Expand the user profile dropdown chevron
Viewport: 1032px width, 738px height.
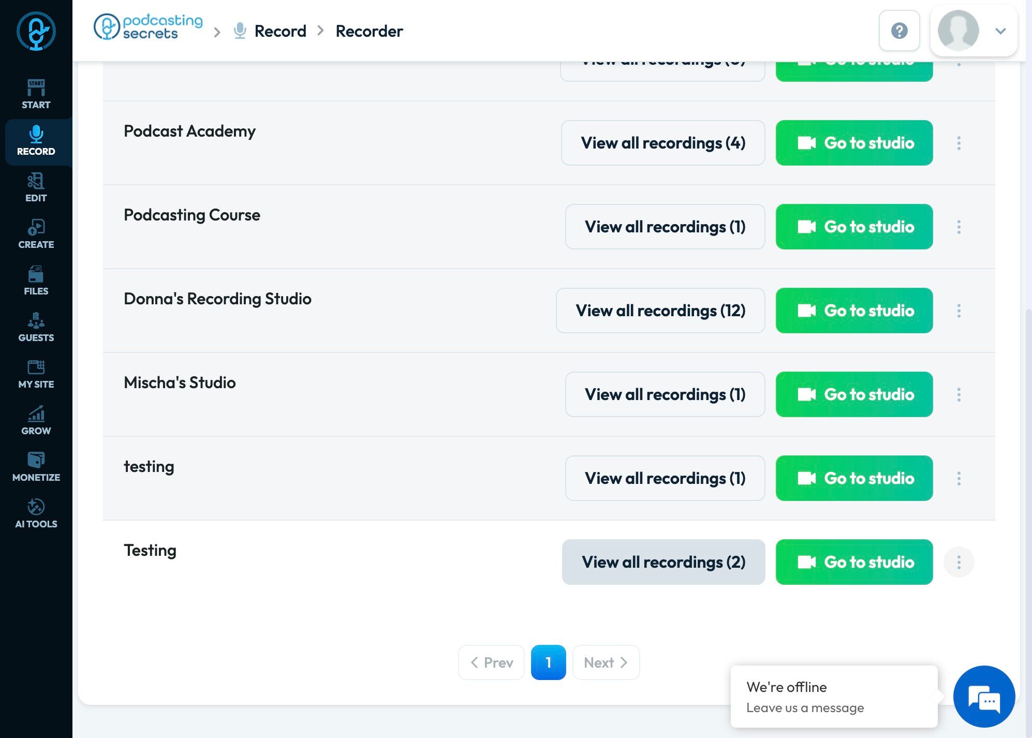[1000, 31]
